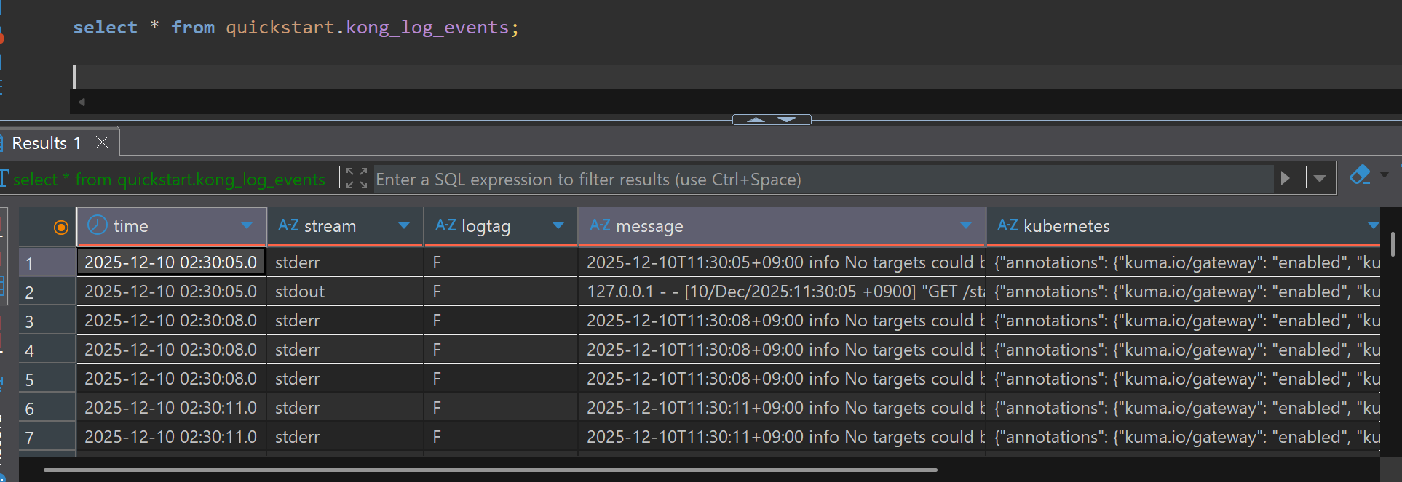
Task: Click the clock icon in time column
Action: click(x=98, y=226)
